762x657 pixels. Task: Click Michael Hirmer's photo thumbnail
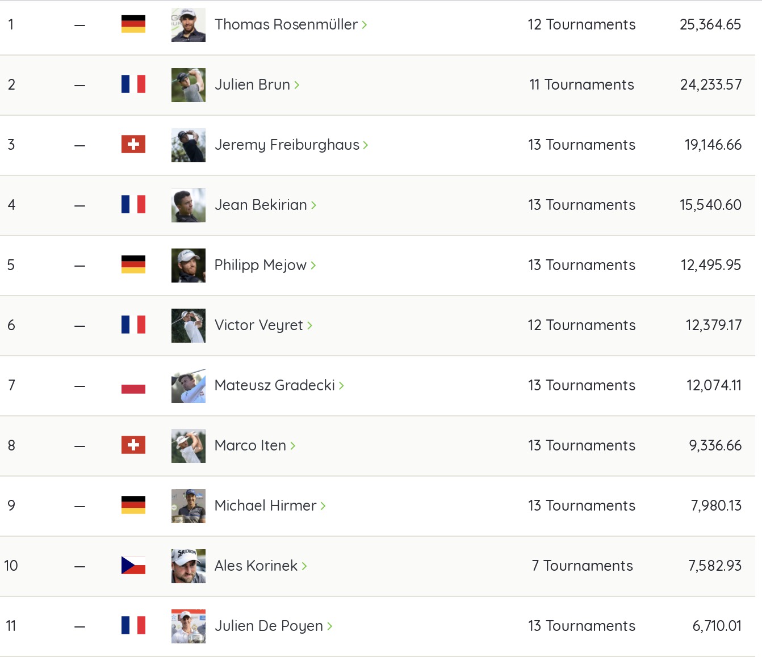[189, 506]
